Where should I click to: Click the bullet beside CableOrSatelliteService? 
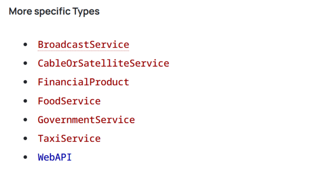click(x=25, y=64)
